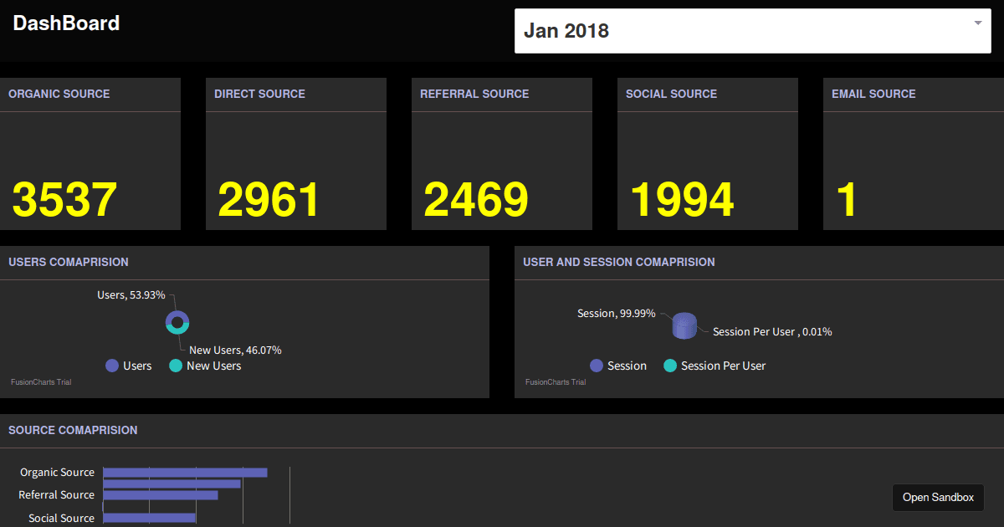Toggle the Session Per User legend marker
This screenshot has height=527, width=1004.
(670, 366)
